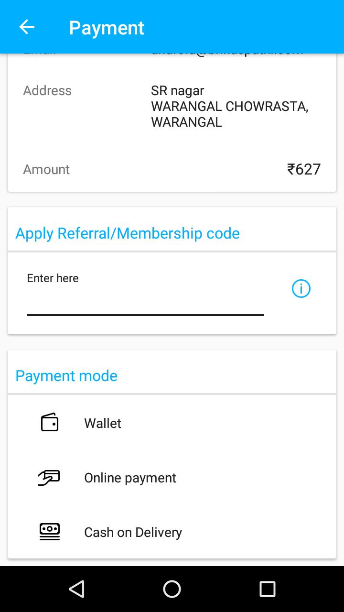This screenshot has width=344, height=612.
Task: Tap the Apply Referral/Membership code heading
Action: [x=128, y=233]
